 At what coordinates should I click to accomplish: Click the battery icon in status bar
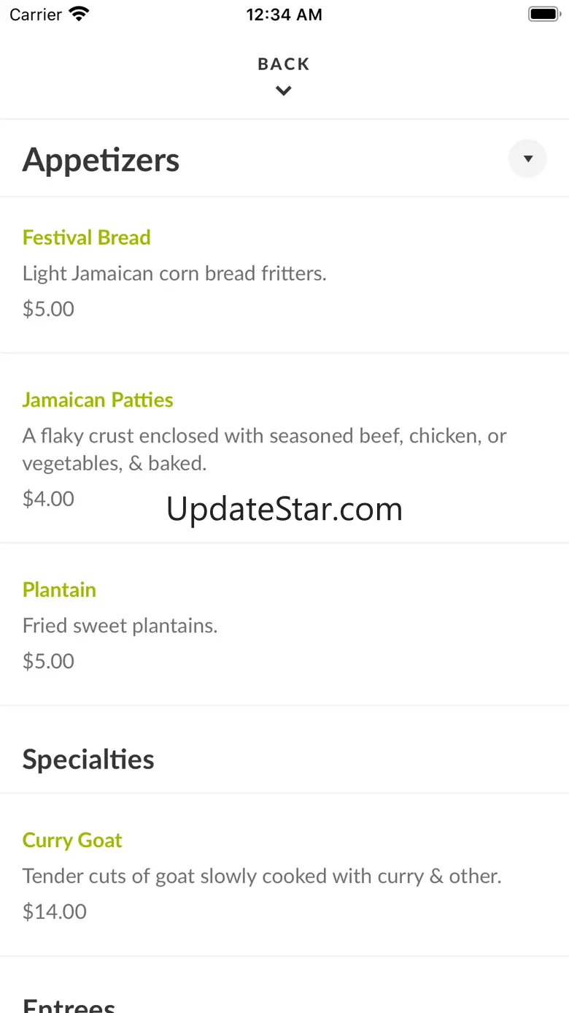click(543, 15)
